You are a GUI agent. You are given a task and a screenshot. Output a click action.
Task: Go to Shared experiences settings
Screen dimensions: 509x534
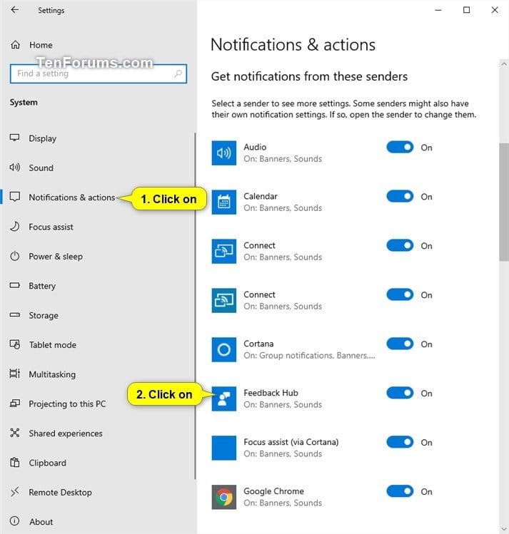(66, 433)
